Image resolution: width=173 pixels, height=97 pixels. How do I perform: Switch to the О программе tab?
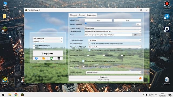(91, 15)
